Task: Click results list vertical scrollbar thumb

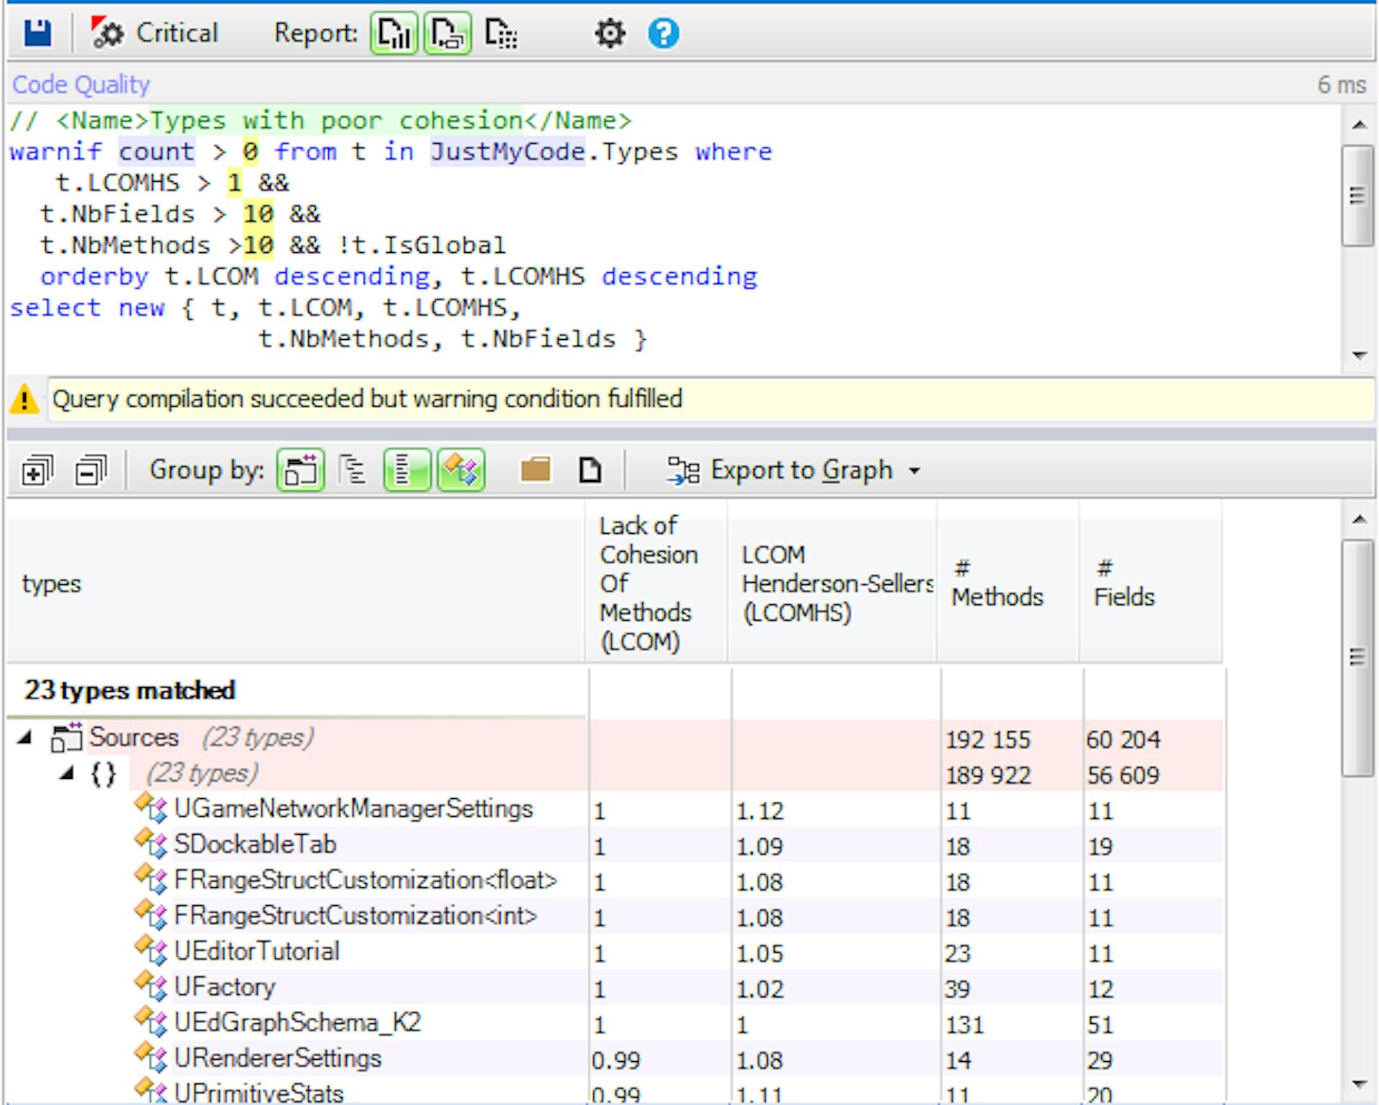Action: coord(1357,657)
